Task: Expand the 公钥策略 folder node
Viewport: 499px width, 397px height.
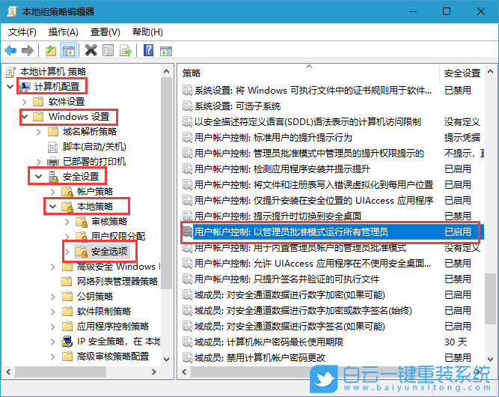Action: (x=52, y=297)
